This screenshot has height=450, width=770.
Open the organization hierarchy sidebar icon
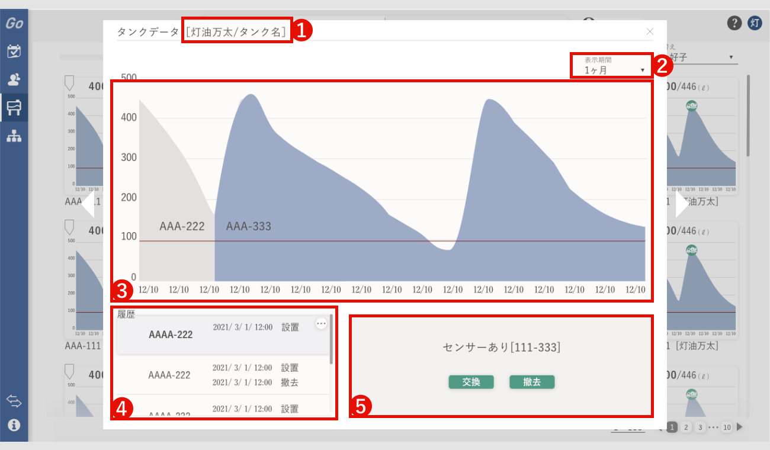[x=14, y=136]
